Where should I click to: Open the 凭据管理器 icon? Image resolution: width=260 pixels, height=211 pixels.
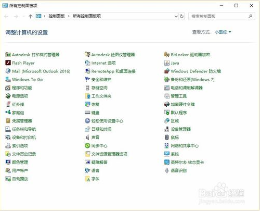click(x=8, y=121)
